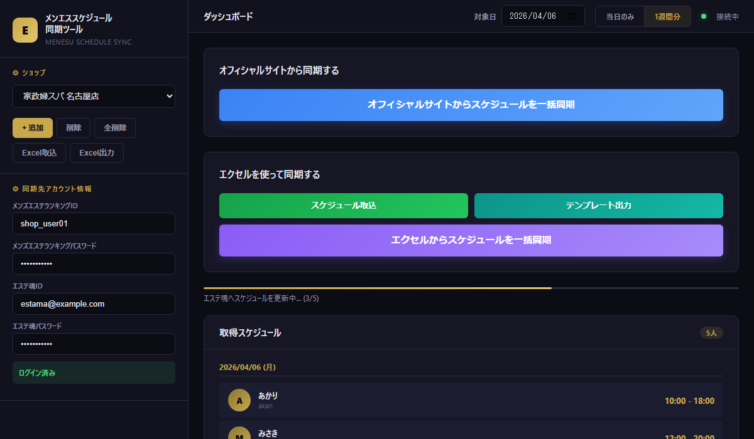Click Excel出力 in sidebar
The width and height of the screenshot is (754, 439).
pyautogui.click(x=97, y=153)
